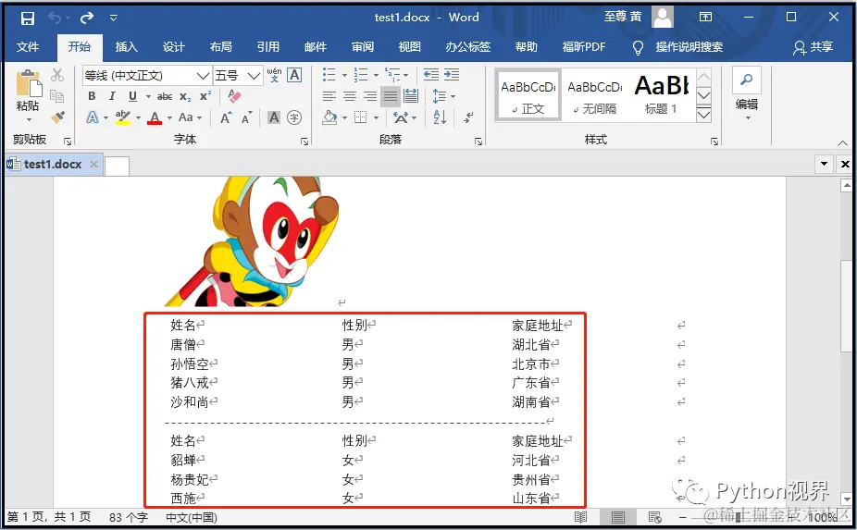
Task: Click Increase Indent icon
Action: pos(452,74)
